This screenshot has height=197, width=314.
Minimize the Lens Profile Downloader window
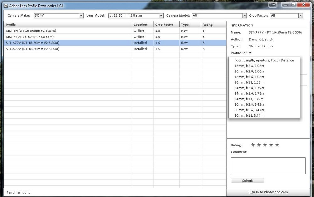pos(286,4)
